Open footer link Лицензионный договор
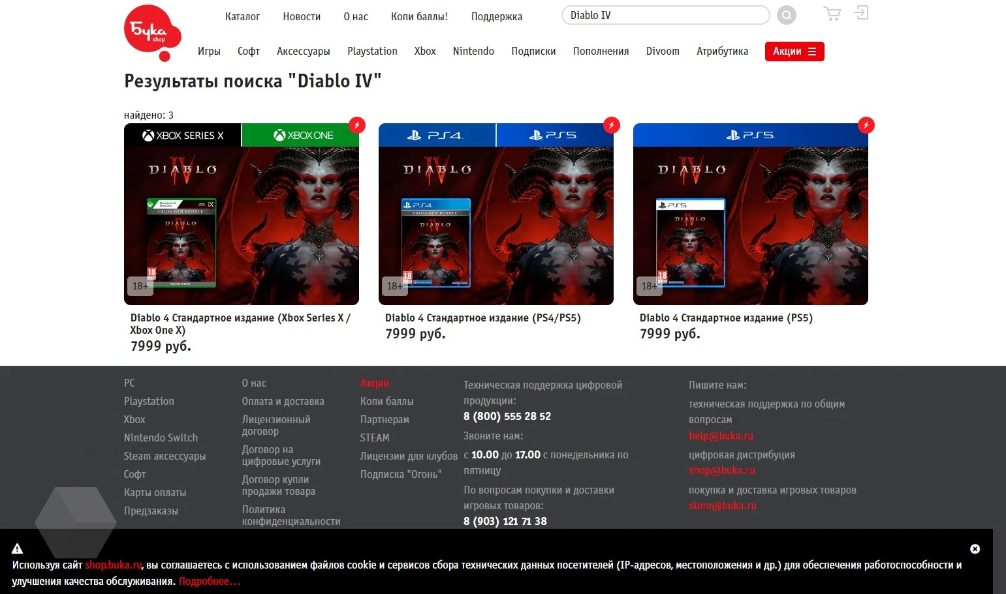The height and width of the screenshot is (594, 1006). (276, 426)
